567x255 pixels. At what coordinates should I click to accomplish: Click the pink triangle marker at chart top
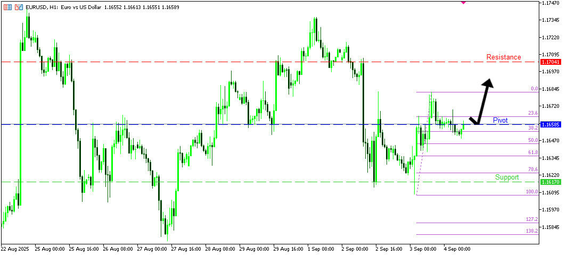(463, 2)
